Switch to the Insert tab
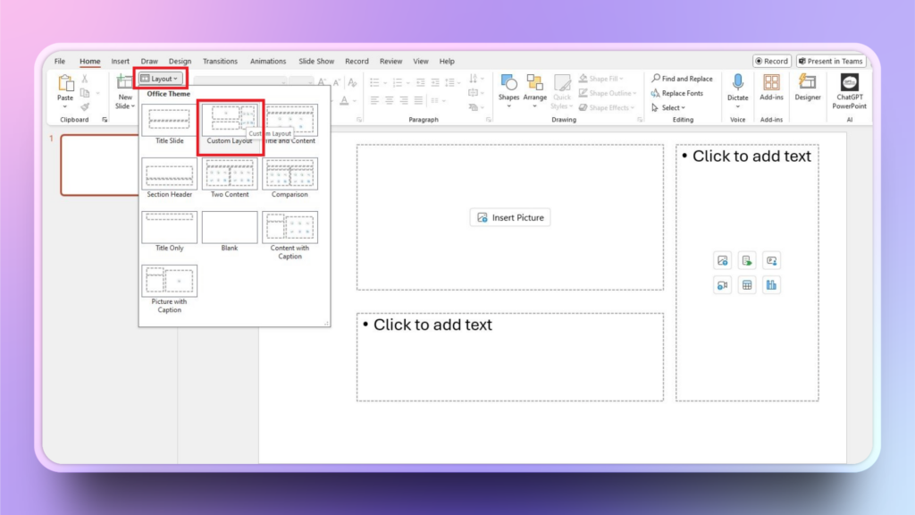This screenshot has width=915, height=515. [121, 61]
